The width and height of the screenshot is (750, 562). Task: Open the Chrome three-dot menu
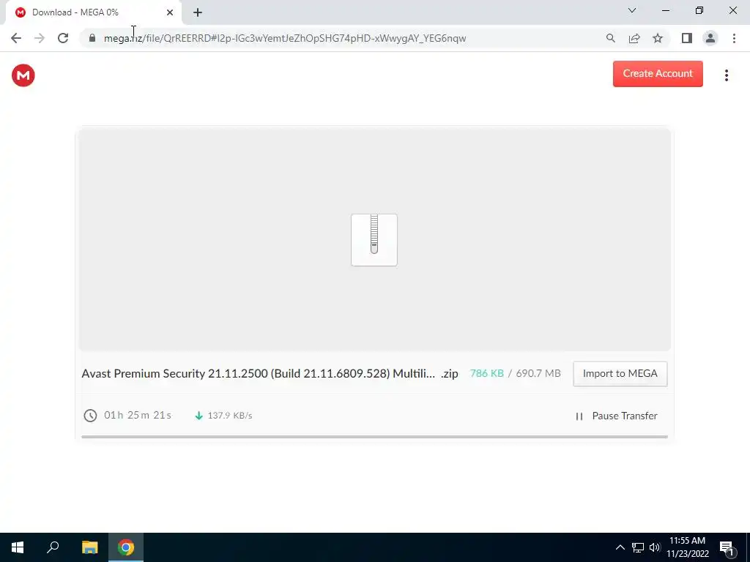click(734, 38)
